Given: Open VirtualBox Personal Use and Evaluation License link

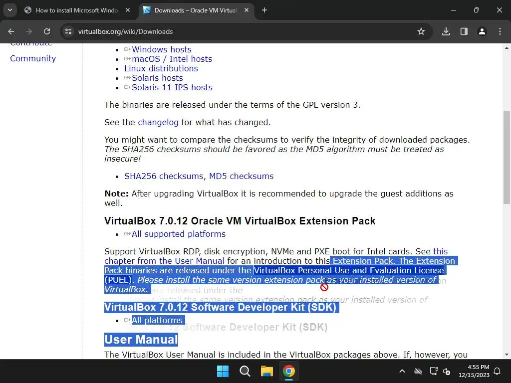Looking at the screenshot, I should click(x=349, y=270).
